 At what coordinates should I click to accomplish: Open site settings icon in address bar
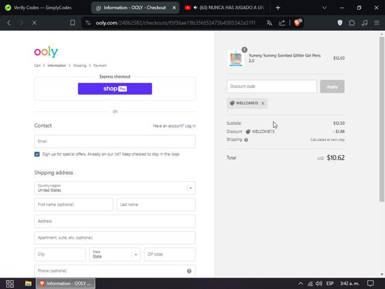coord(88,23)
